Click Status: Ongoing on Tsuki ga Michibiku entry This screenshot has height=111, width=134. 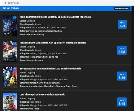coord(27,21)
